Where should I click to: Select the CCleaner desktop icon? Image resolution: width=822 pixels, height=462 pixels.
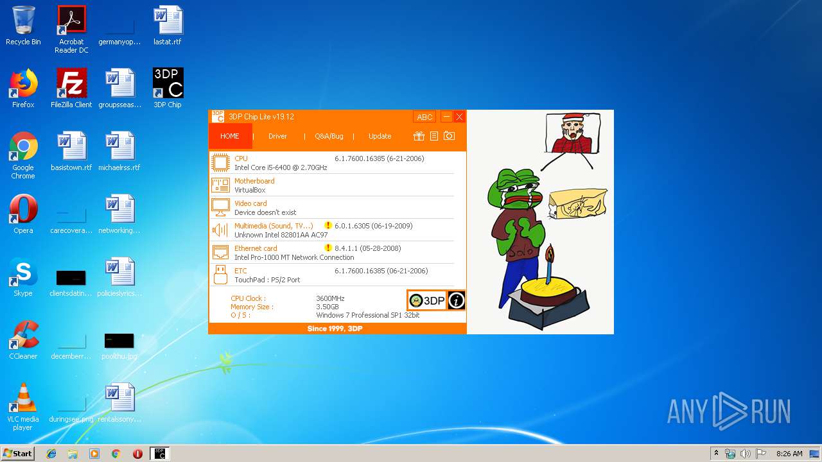(x=23, y=340)
